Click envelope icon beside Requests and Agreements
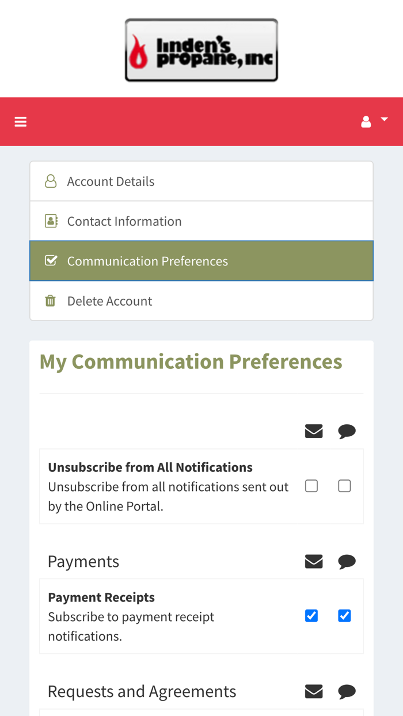403x716 pixels. pos(314,691)
